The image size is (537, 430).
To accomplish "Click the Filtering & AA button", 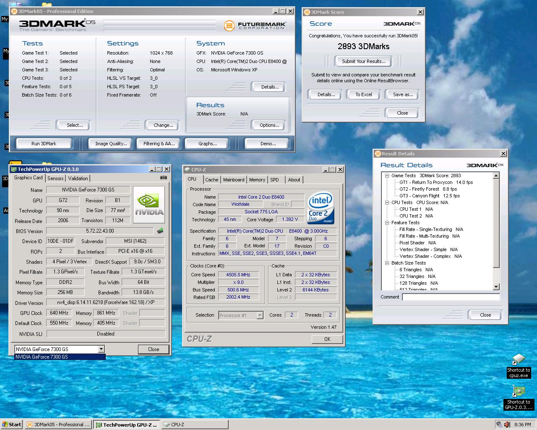I will [159, 144].
